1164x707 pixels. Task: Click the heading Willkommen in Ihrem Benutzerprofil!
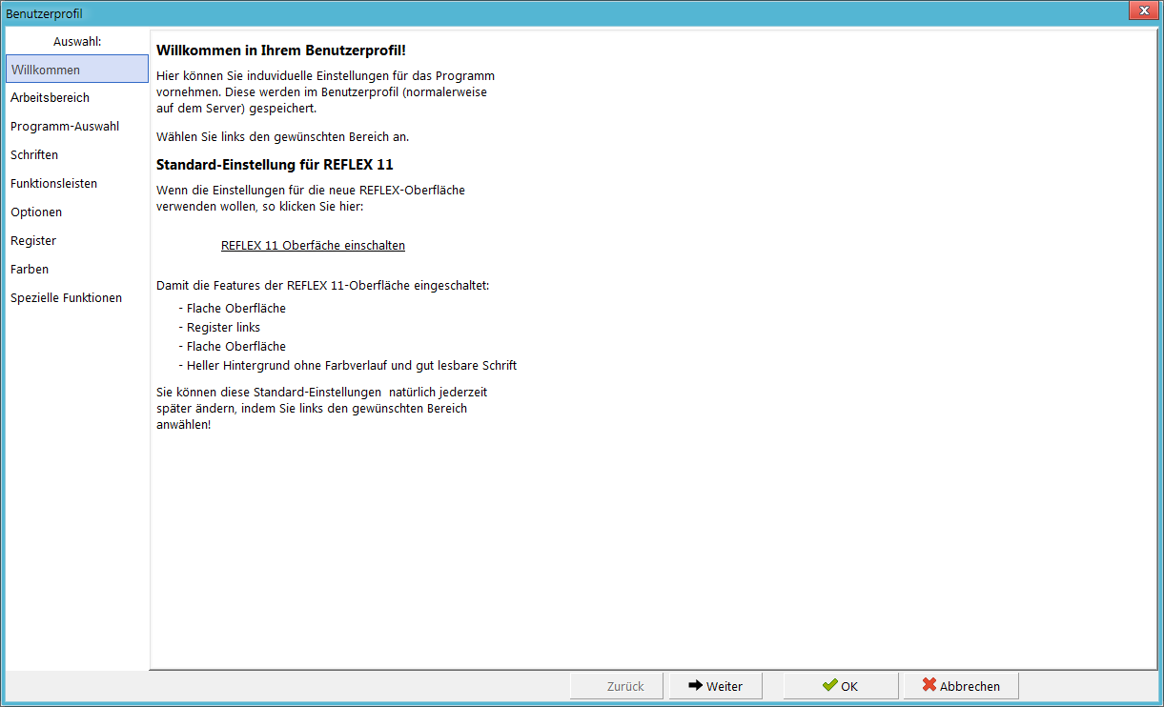281,50
